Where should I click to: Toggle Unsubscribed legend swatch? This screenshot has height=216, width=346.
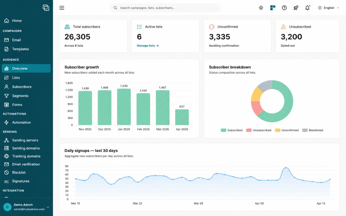tap(249, 130)
